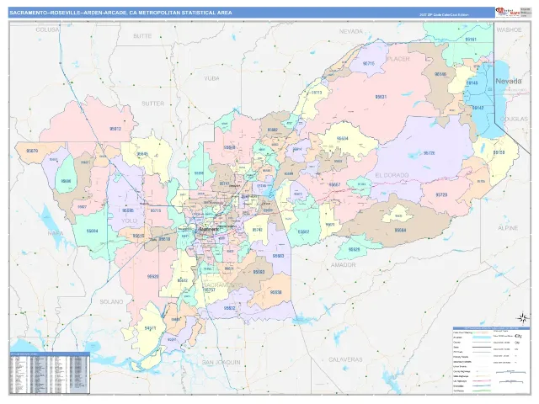Click ZIP code 95667 label
This screenshot has height=404, width=539.
[x=334, y=185]
